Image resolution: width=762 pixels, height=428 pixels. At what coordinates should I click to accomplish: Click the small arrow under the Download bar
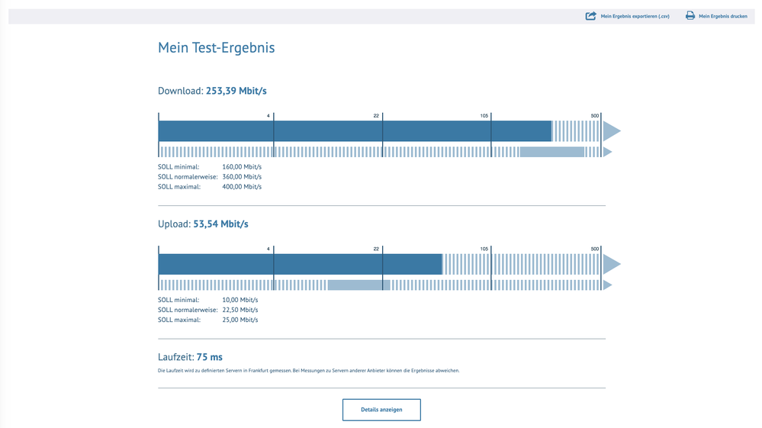pyautogui.click(x=608, y=152)
